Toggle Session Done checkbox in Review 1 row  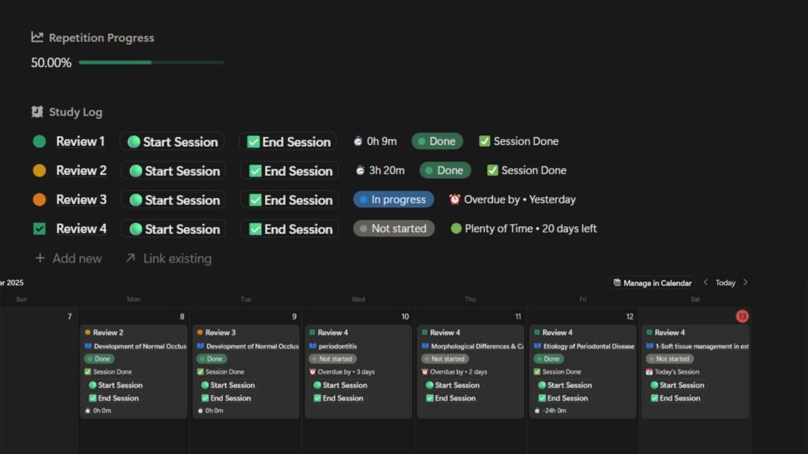[x=484, y=142]
